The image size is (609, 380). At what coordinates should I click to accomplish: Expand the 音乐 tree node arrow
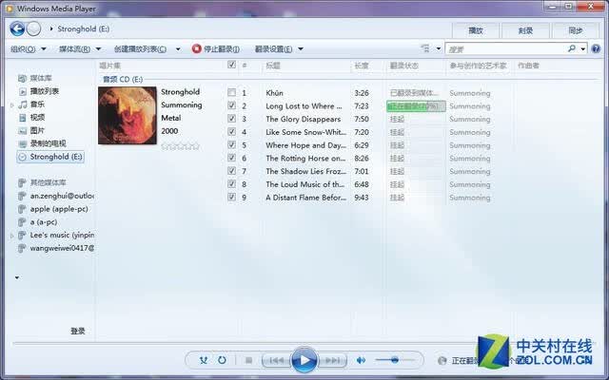point(12,104)
